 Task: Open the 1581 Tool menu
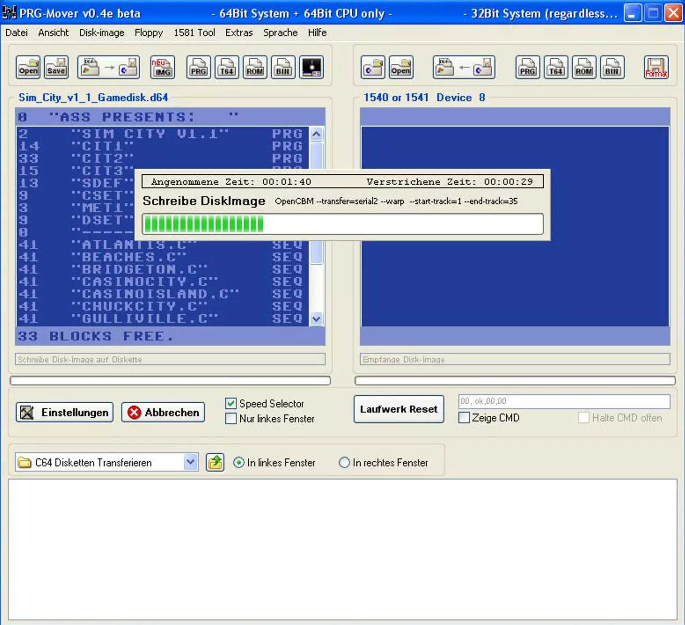(194, 33)
